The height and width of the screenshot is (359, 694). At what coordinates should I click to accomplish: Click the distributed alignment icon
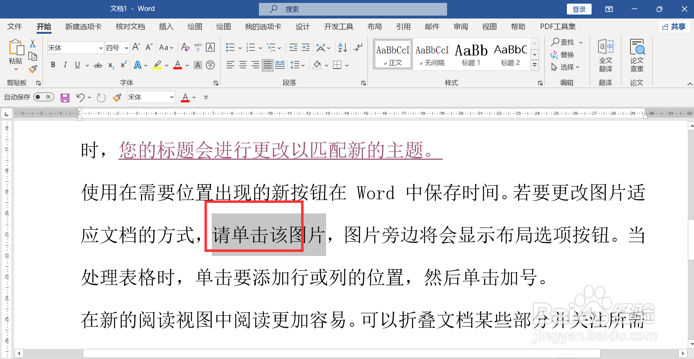coord(280,65)
